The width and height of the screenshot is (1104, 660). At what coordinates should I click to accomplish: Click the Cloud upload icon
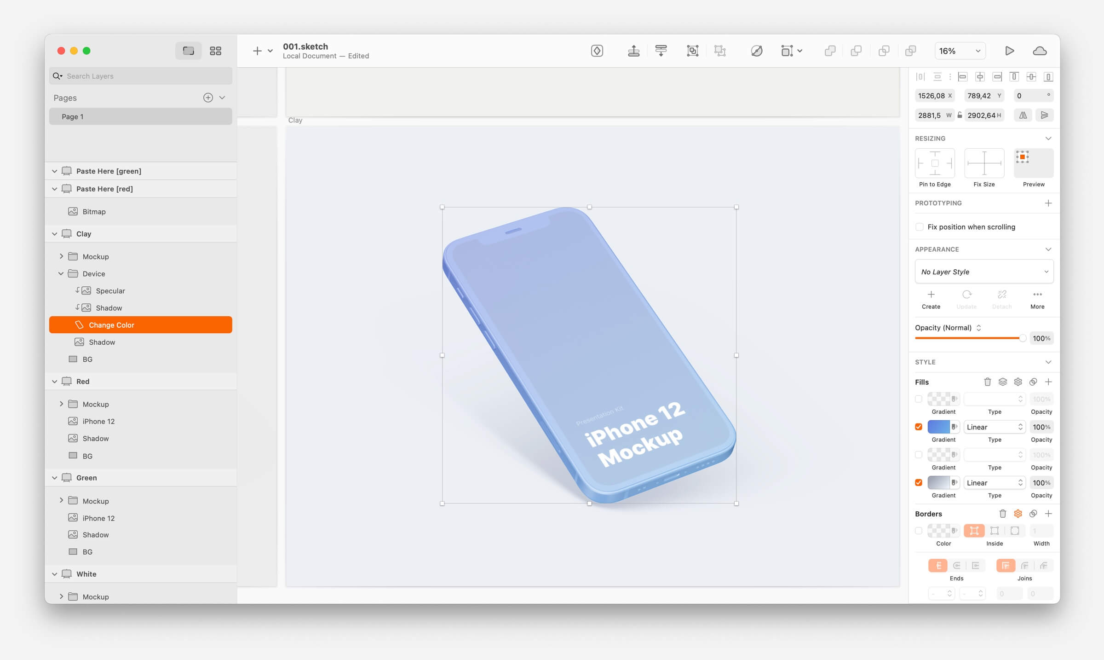[1040, 51]
